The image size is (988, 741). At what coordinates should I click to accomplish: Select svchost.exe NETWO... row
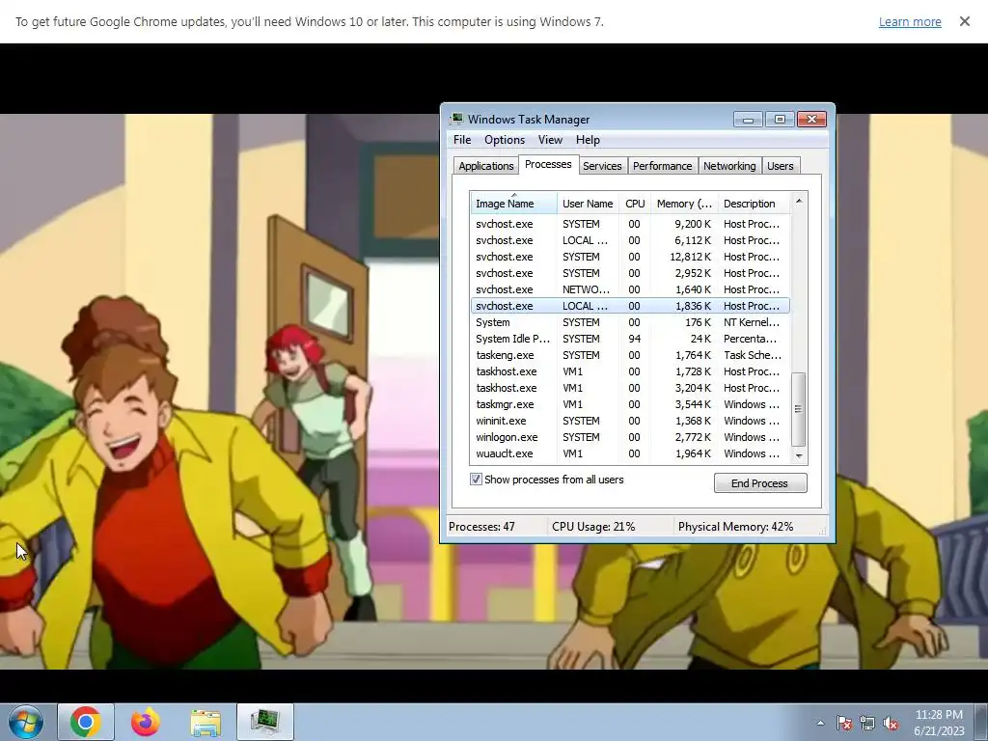pyautogui.click(x=630, y=289)
